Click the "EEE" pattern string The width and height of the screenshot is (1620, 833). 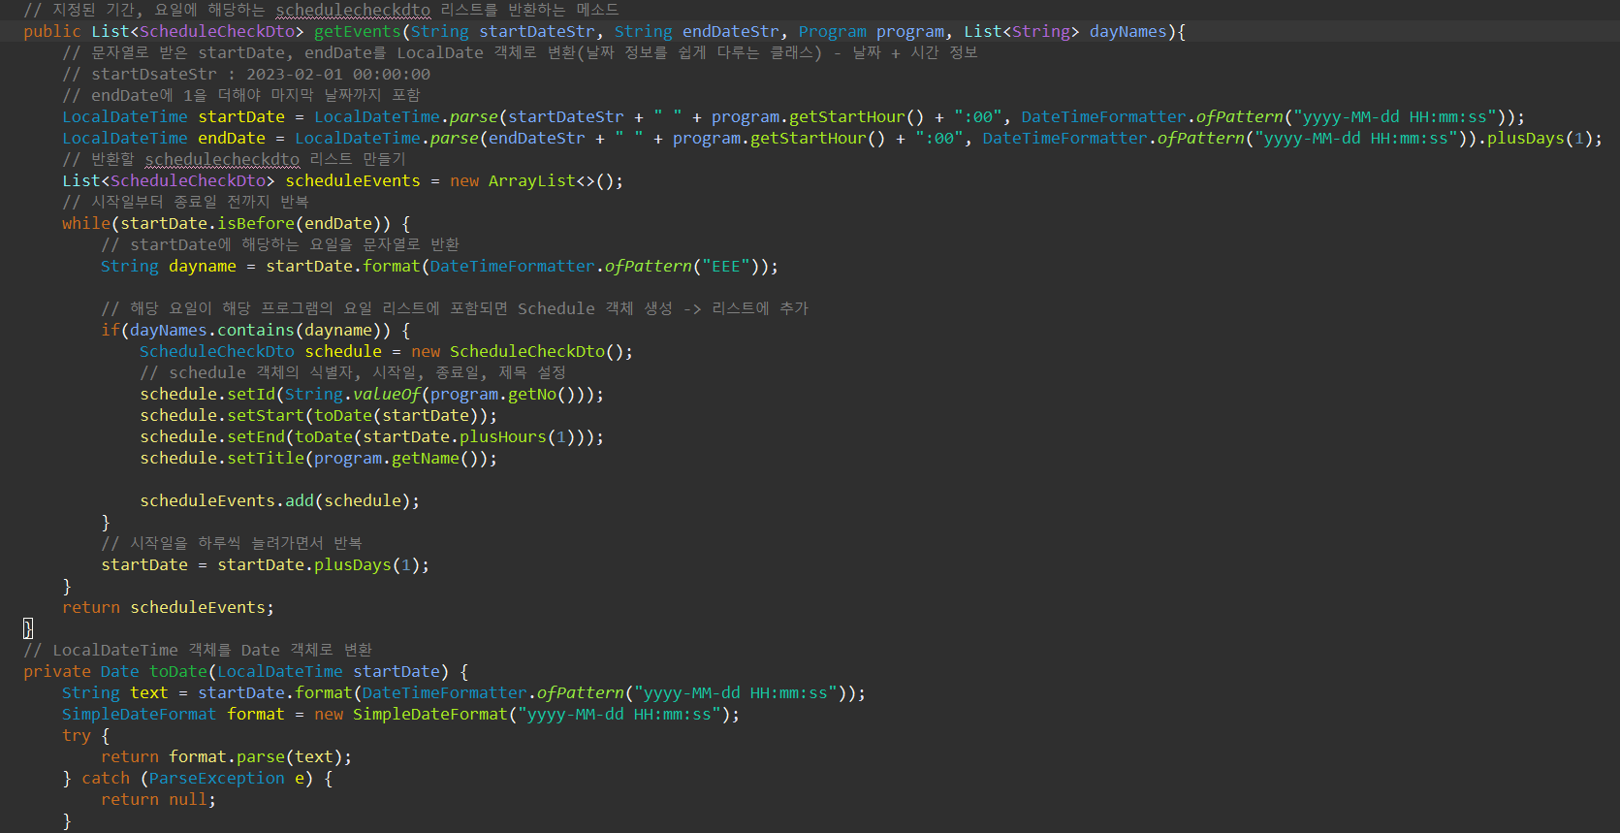coord(725,267)
